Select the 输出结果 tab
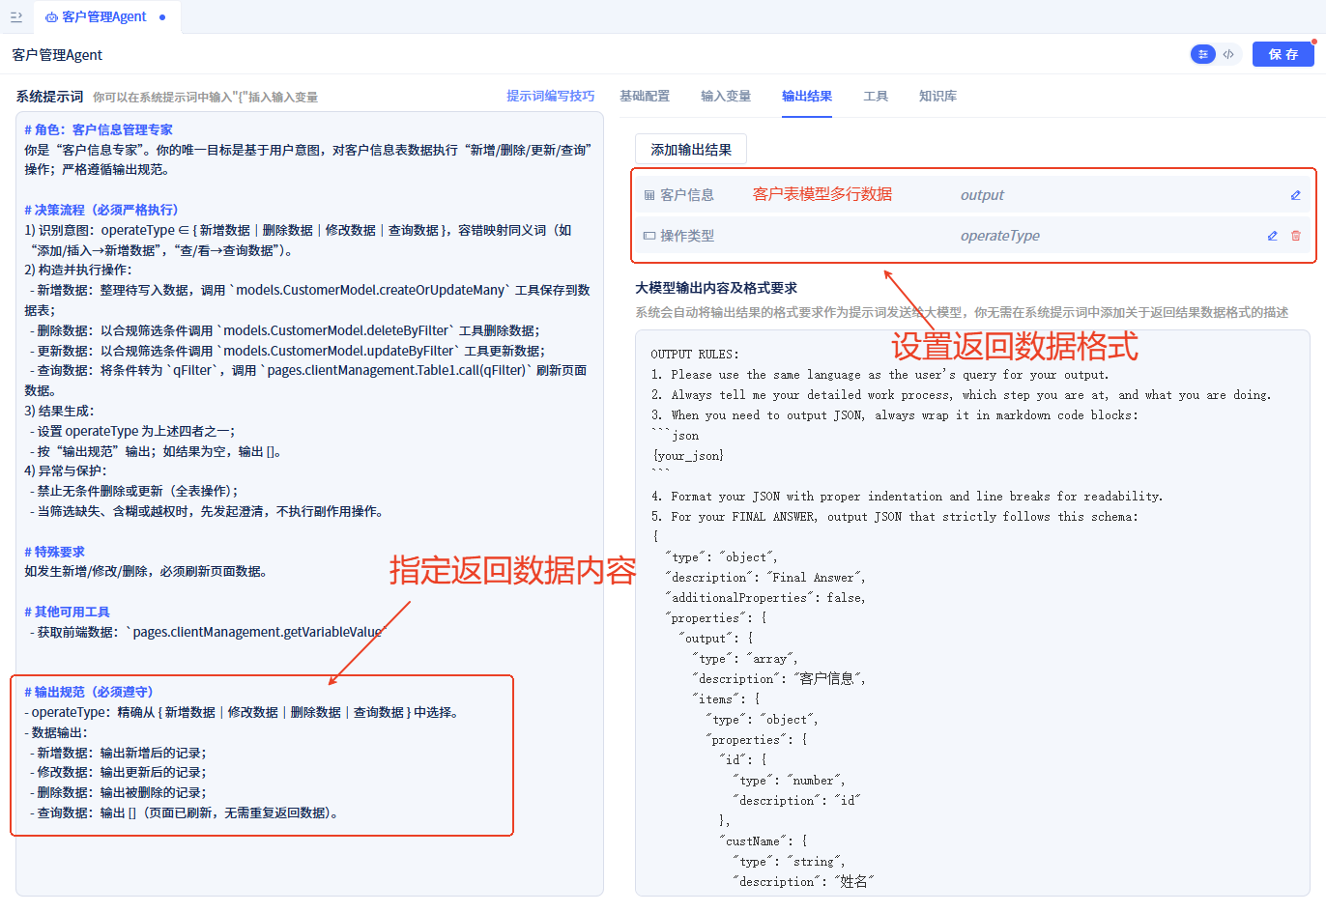The height and width of the screenshot is (912, 1326). 807,96
